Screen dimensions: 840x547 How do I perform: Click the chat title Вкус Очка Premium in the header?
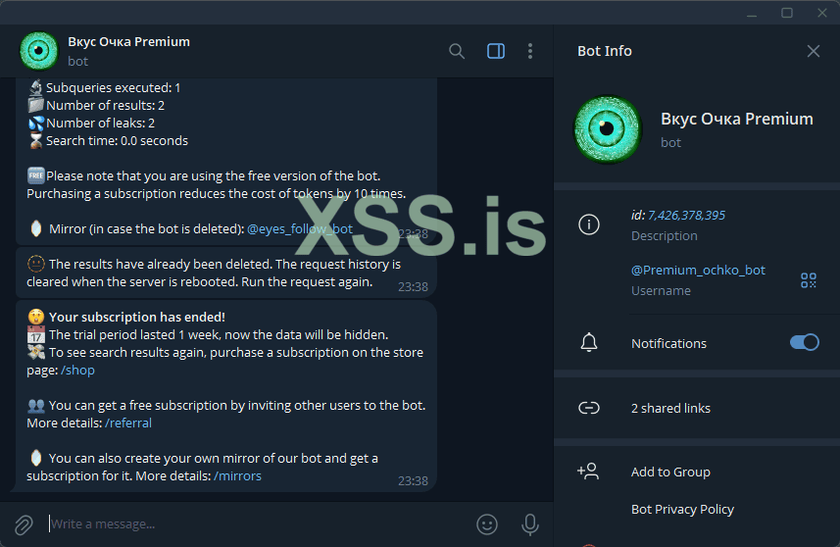128,42
